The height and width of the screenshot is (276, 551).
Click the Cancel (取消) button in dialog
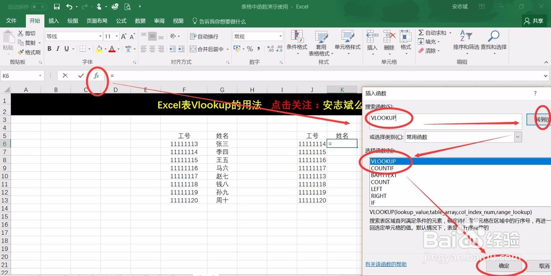[540, 266]
